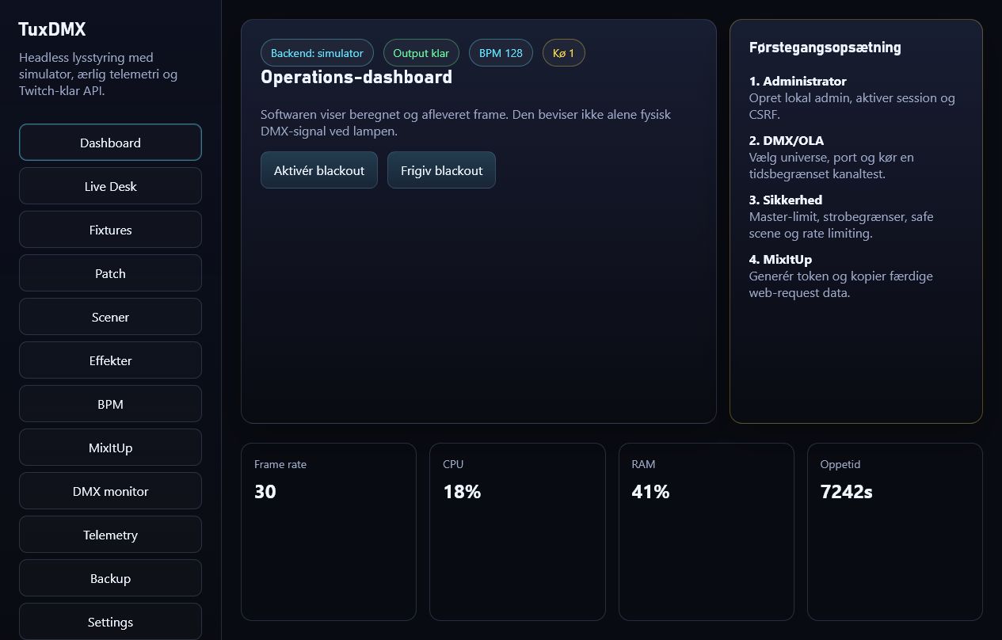Open the BPM sidebar item
This screenshot has width=1002, height=640.
[x=110, y=404]
